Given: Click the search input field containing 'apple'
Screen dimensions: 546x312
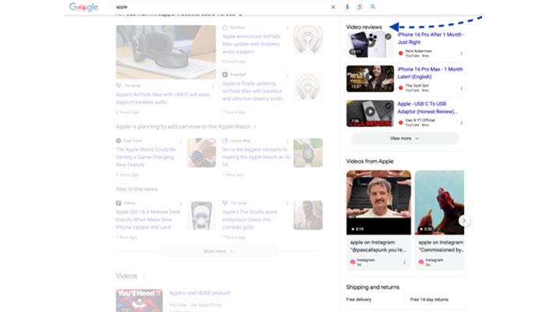Looking at the screenshot, I should pyautogui.click(x=218, y=7).
